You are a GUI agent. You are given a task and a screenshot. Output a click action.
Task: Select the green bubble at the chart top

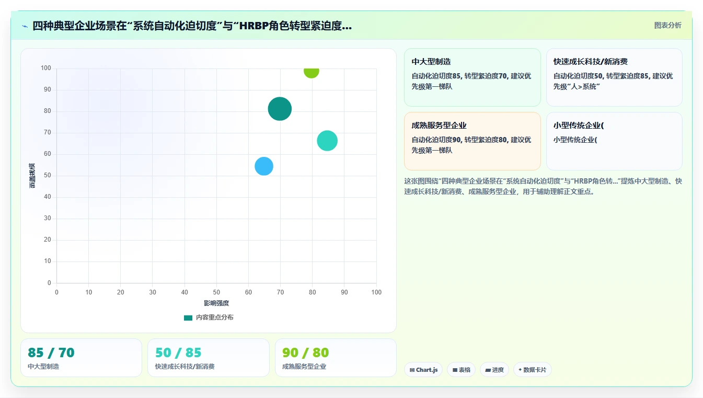pyautogui.click(x=312, y=72)
